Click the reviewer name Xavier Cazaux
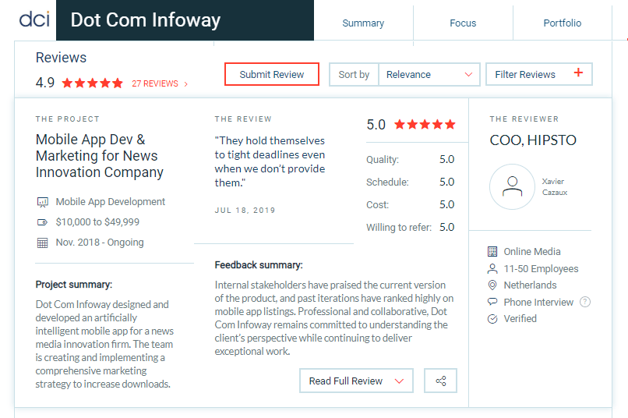The image size is (628, 418). [x=554, y=186]
